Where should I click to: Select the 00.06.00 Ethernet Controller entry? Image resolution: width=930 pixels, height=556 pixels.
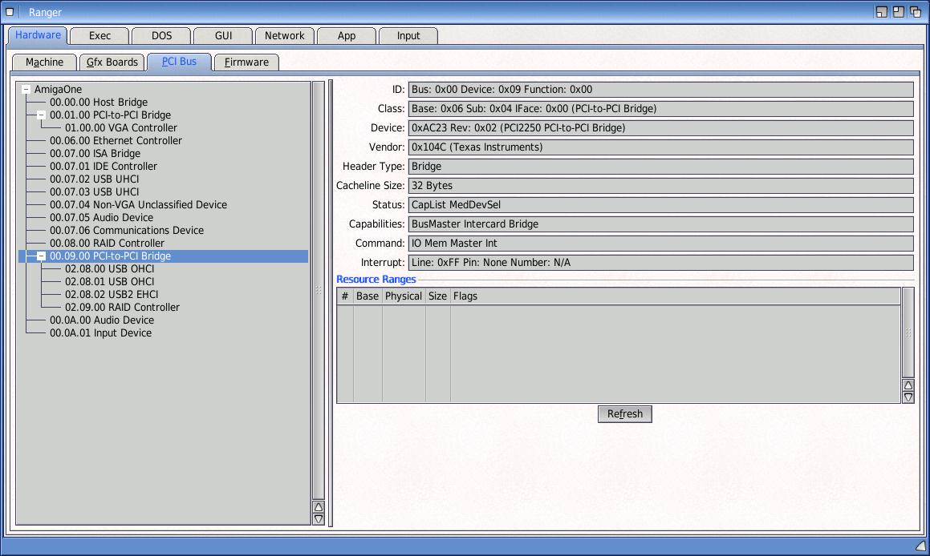click(116, 141)
